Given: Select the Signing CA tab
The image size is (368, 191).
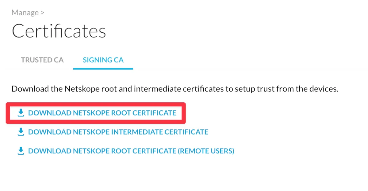Looking at the screenshot, I should click(x=103, y=60).
